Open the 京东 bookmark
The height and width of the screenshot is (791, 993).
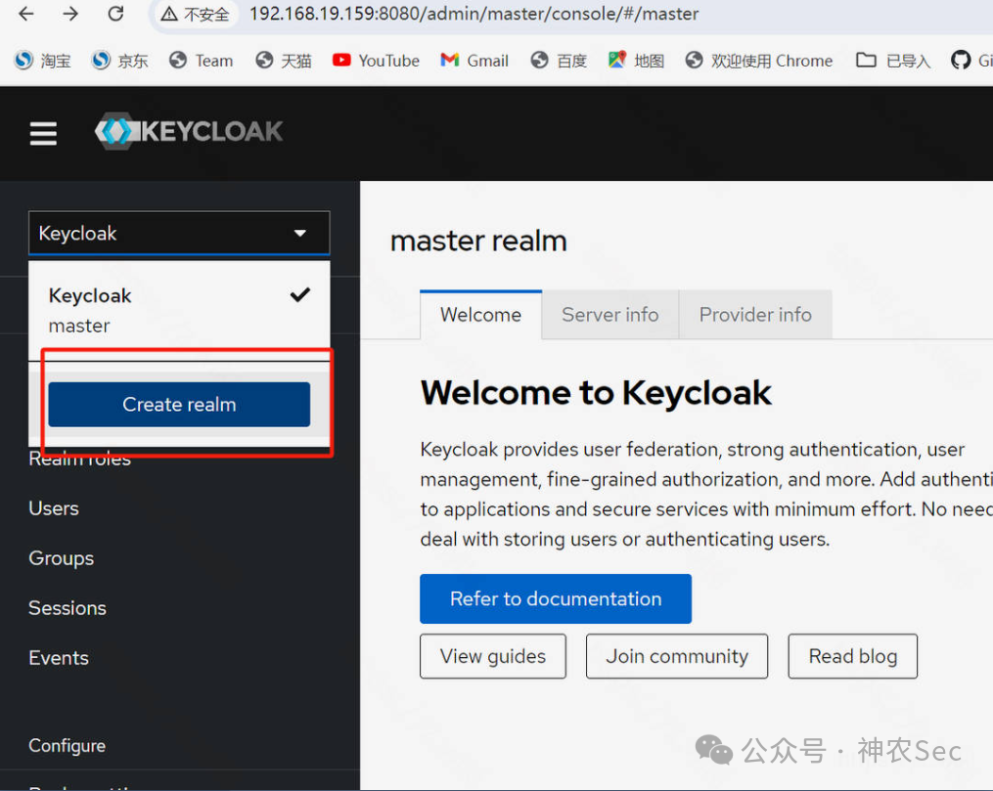[119, 61]
